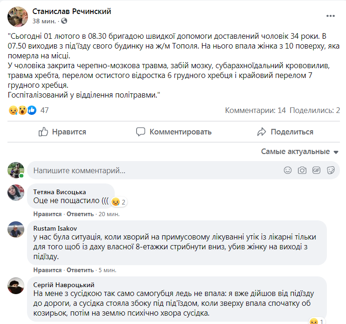This screenshot has width=346, height=324.
Task: Expand the Самые актуальные sort dropdown
Action: tap(300, 152)
